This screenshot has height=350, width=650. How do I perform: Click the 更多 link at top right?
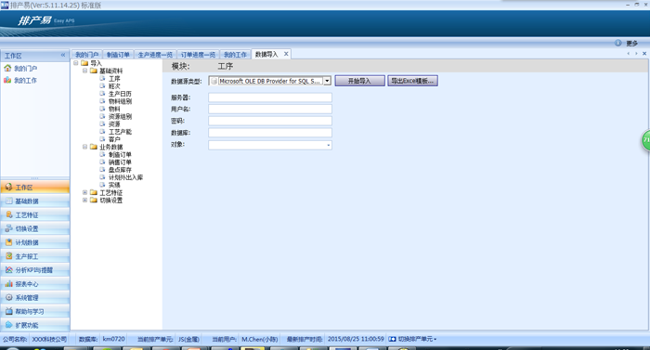(x=631, y=43)
